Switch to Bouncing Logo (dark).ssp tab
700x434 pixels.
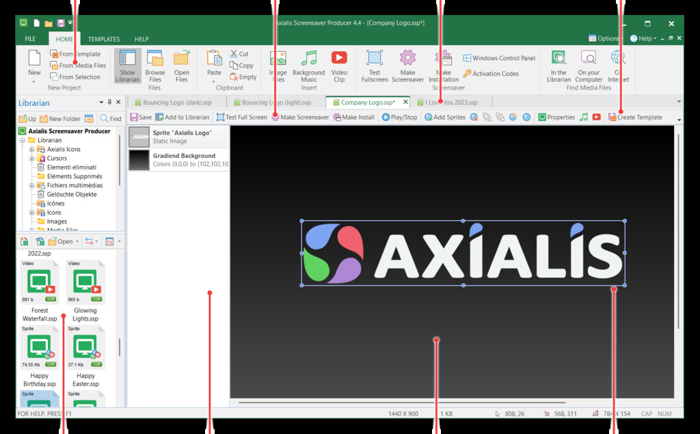coord(178,103)
